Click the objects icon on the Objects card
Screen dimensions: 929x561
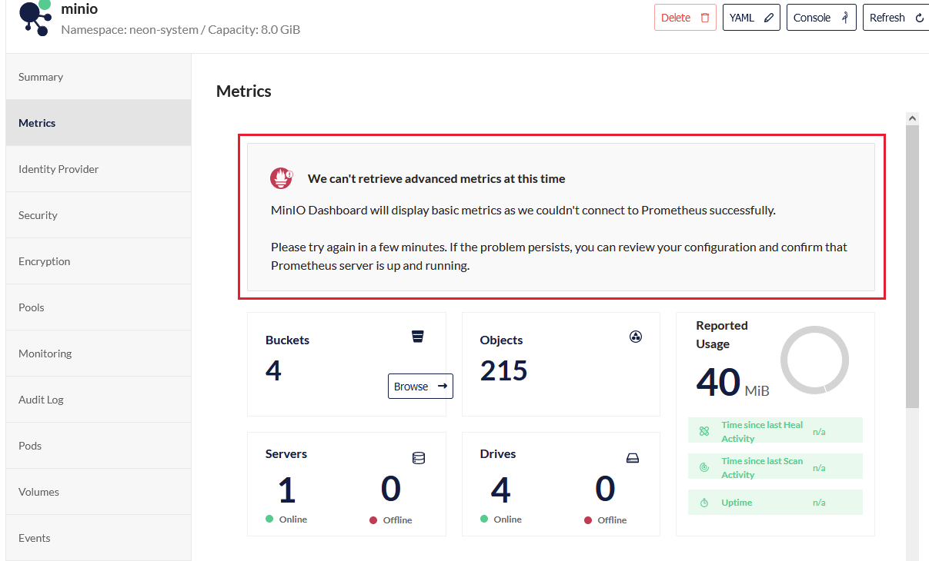pos(635,337)
